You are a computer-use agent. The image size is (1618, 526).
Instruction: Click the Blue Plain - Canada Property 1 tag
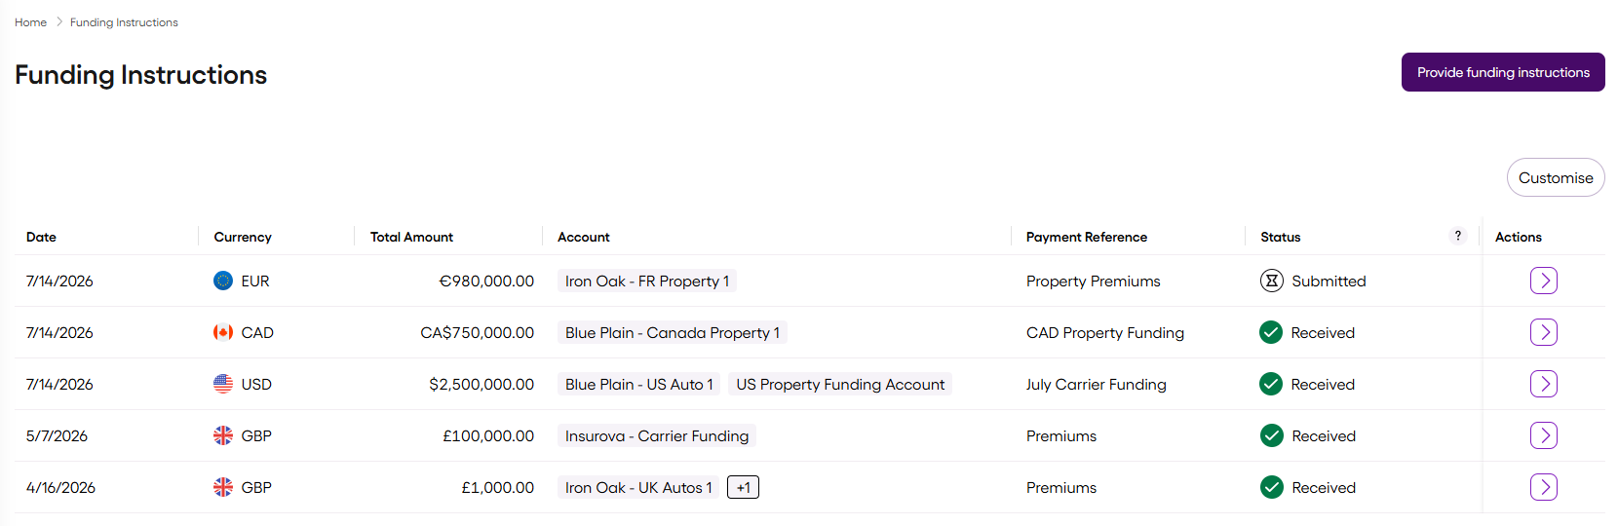pos(673,332)
